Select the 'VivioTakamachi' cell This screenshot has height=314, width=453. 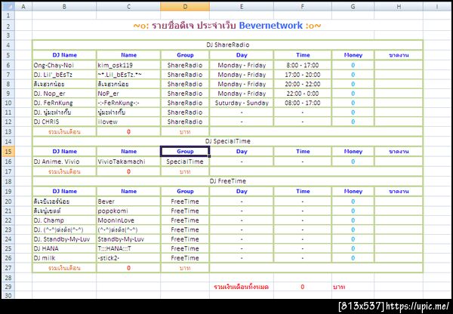tap(128, 162)
